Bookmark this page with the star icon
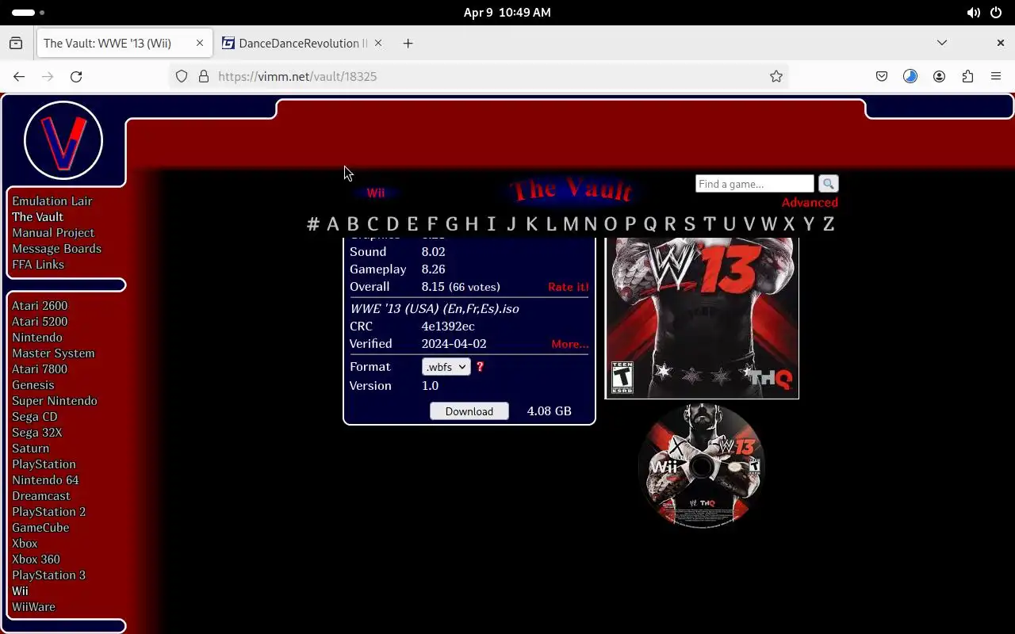The height and width of the screenshot is (634, 1015). coord(776,76)
